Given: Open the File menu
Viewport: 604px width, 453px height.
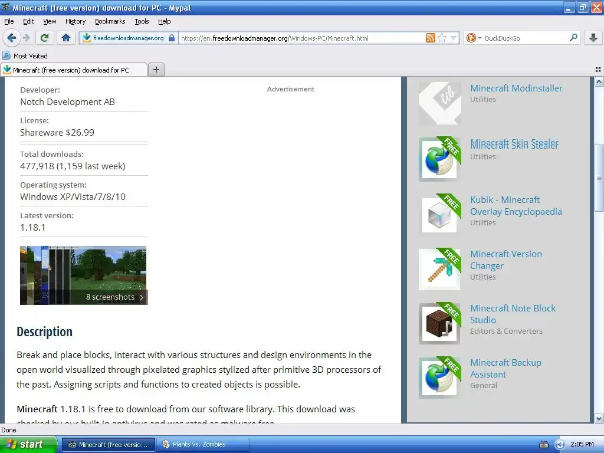Looking at the screenshot, I should tap(9, 21).
